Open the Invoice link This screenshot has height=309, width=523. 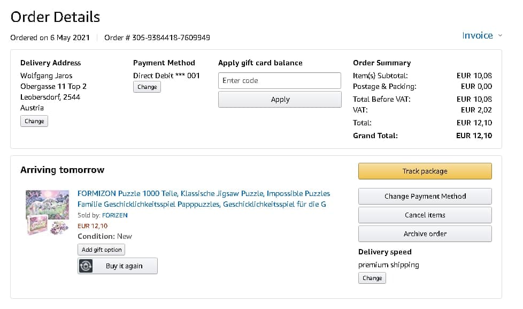[x=477, y=35]
